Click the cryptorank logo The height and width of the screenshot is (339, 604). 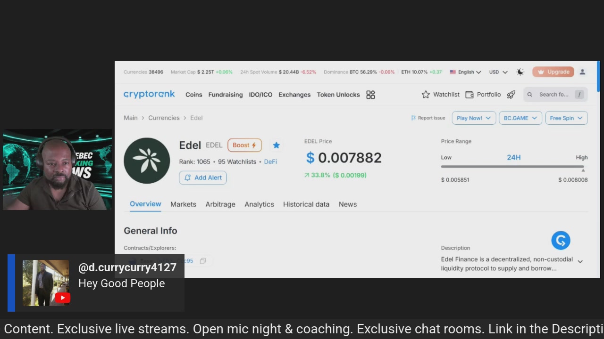149,94
